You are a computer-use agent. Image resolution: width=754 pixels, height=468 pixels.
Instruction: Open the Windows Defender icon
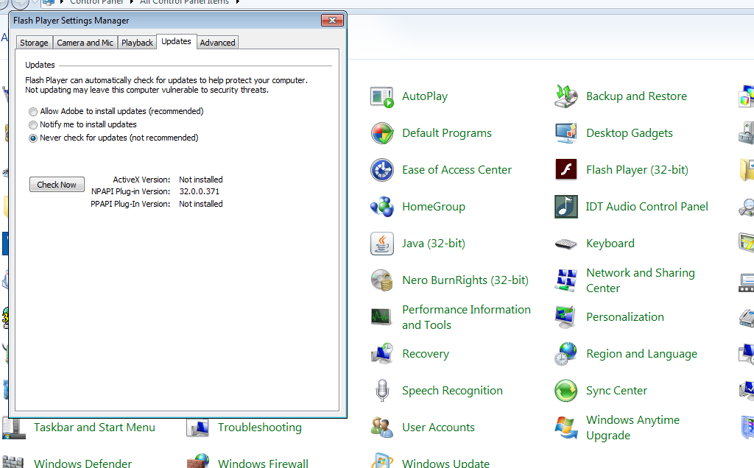(13, 461)
